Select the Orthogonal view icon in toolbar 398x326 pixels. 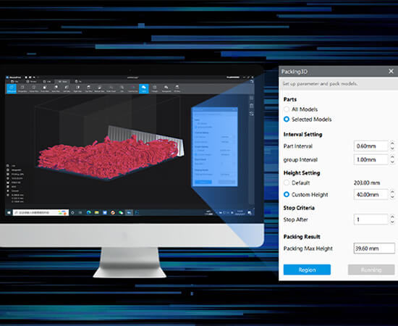tap(12, 88)
